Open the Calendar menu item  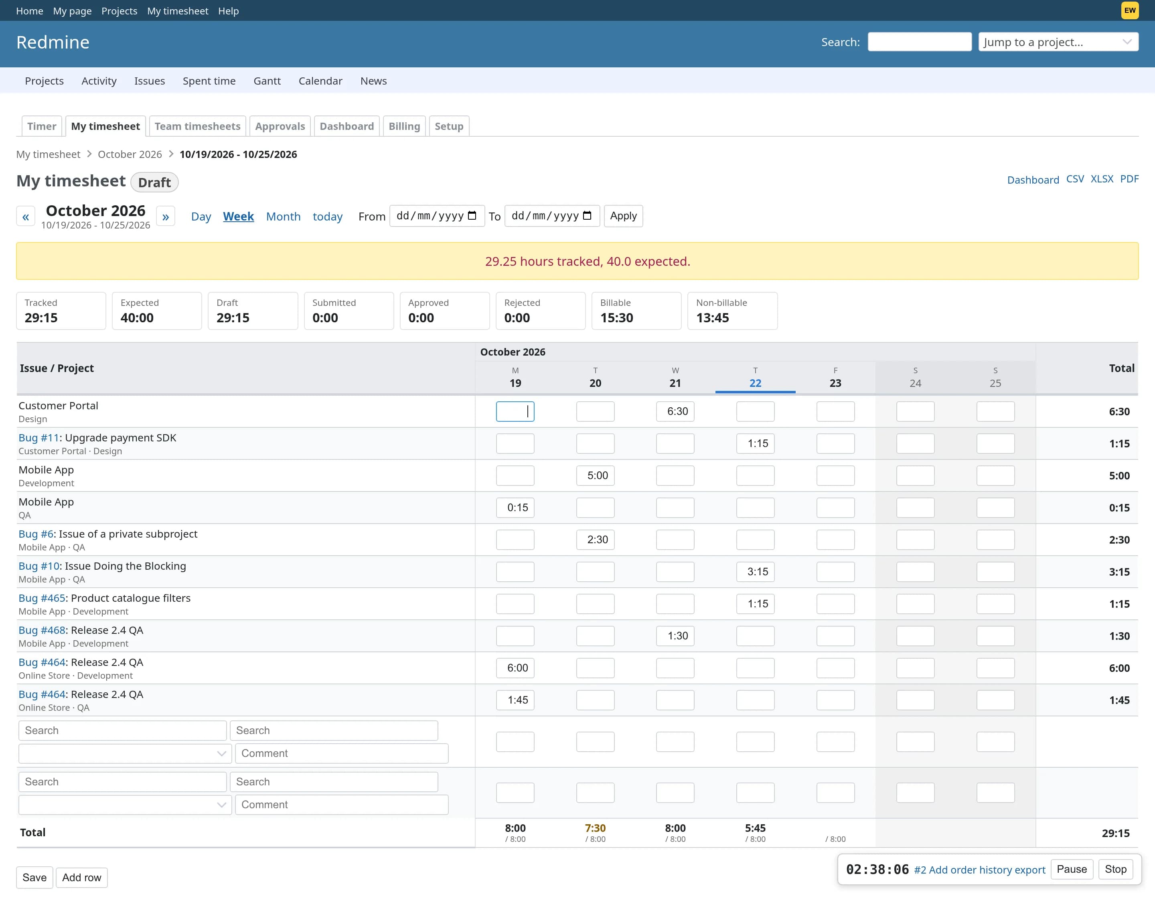pos(320,80)
